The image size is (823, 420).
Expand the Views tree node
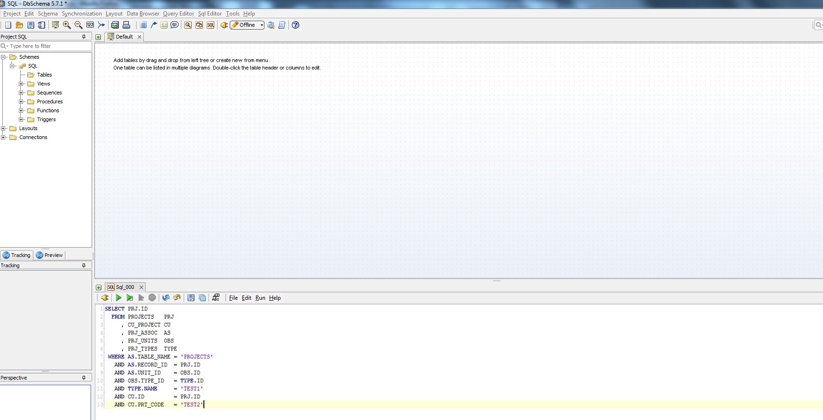(x=21, y=84)
